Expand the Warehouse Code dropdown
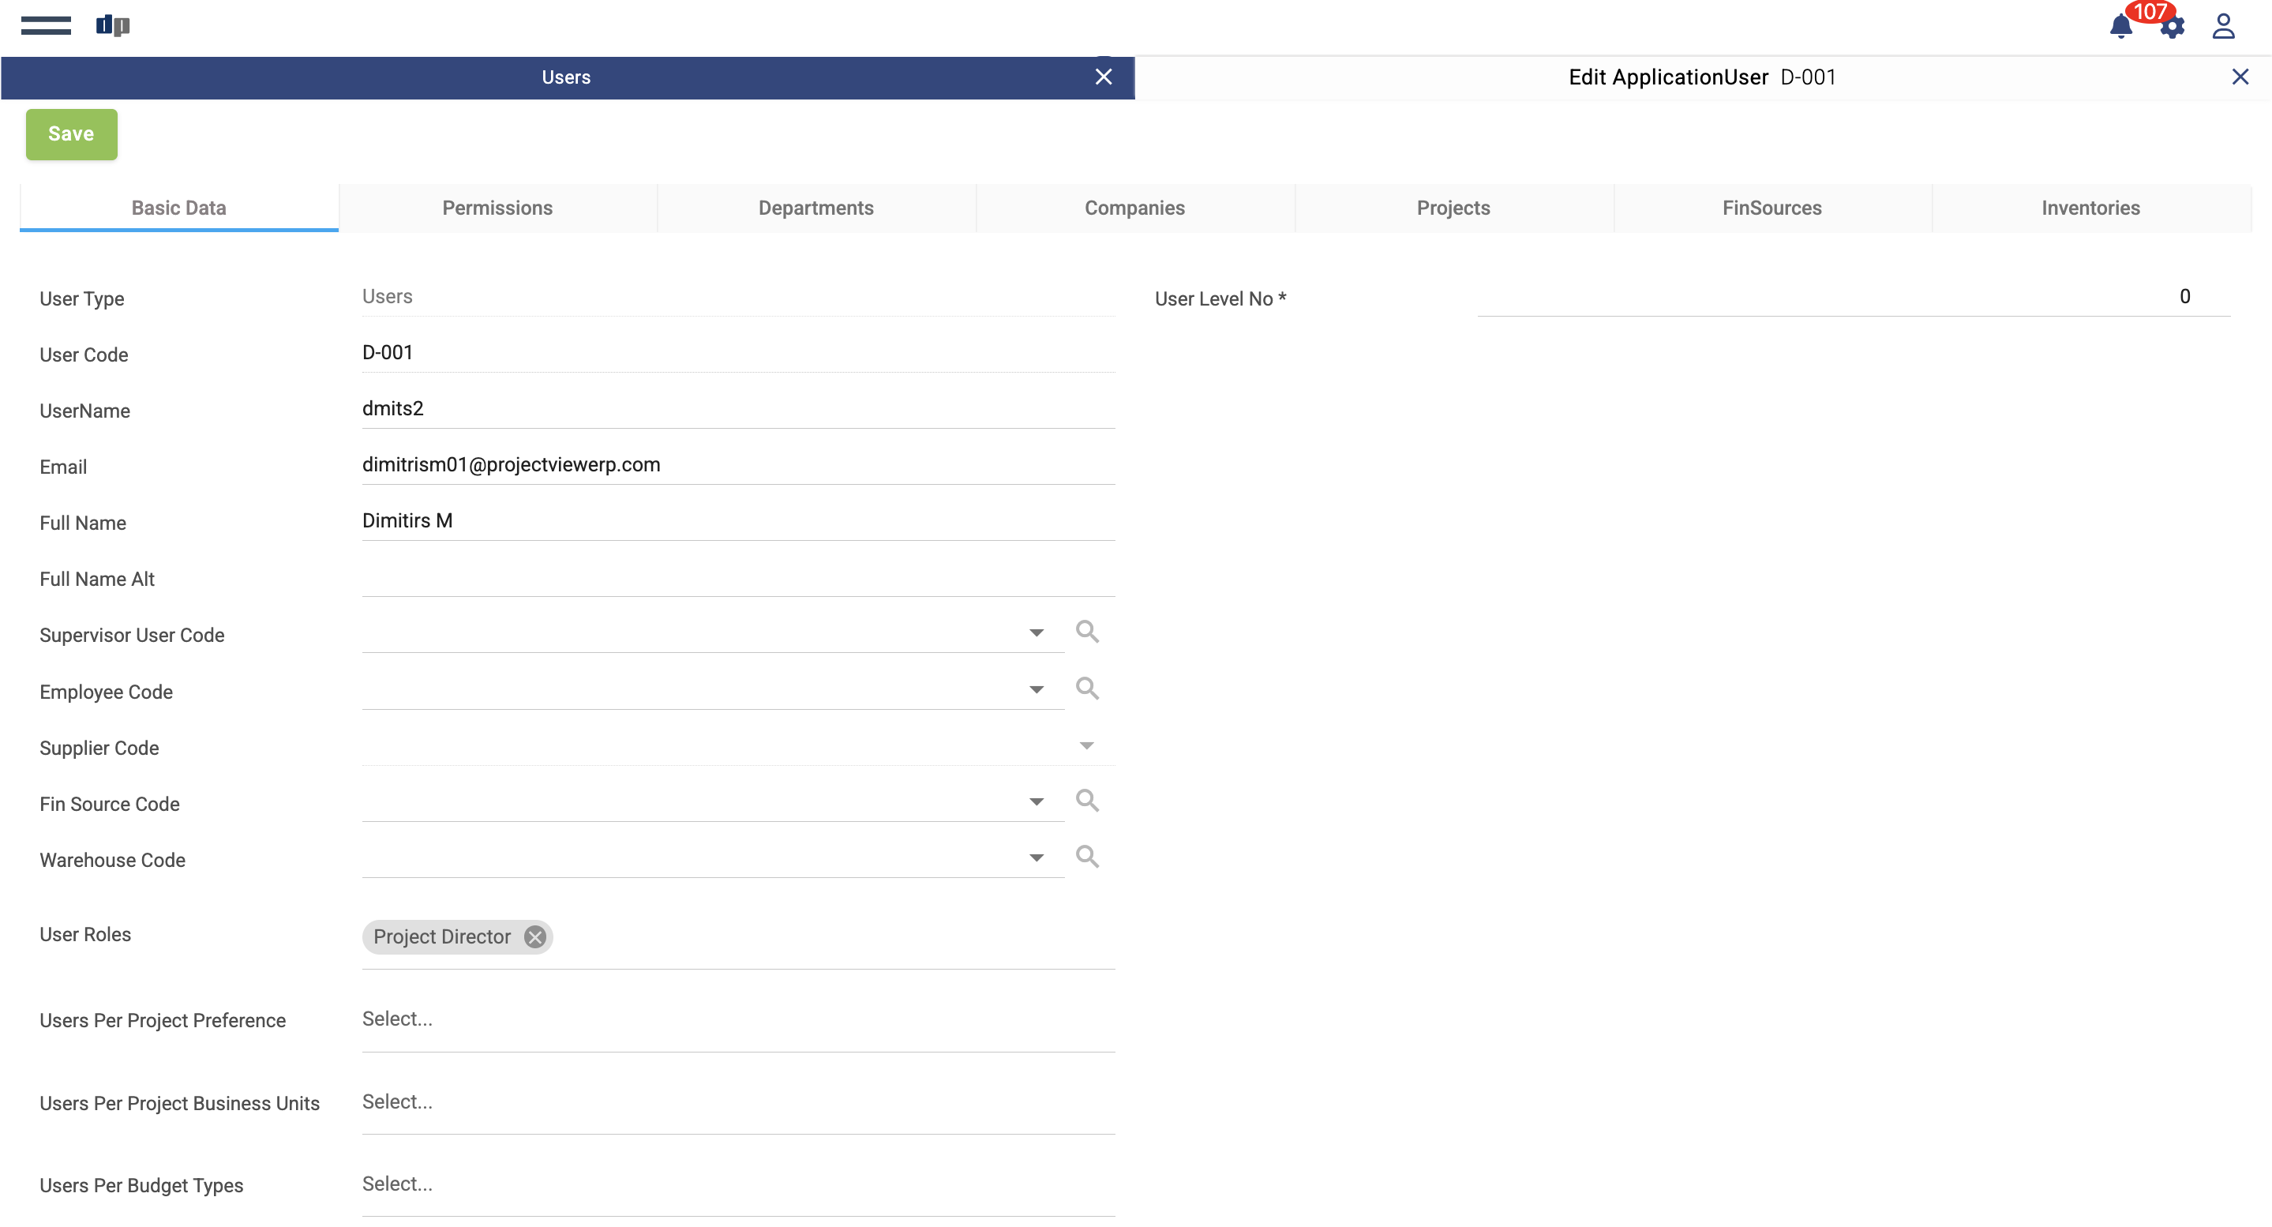2272x1227 pixels. pos(1037,857)
